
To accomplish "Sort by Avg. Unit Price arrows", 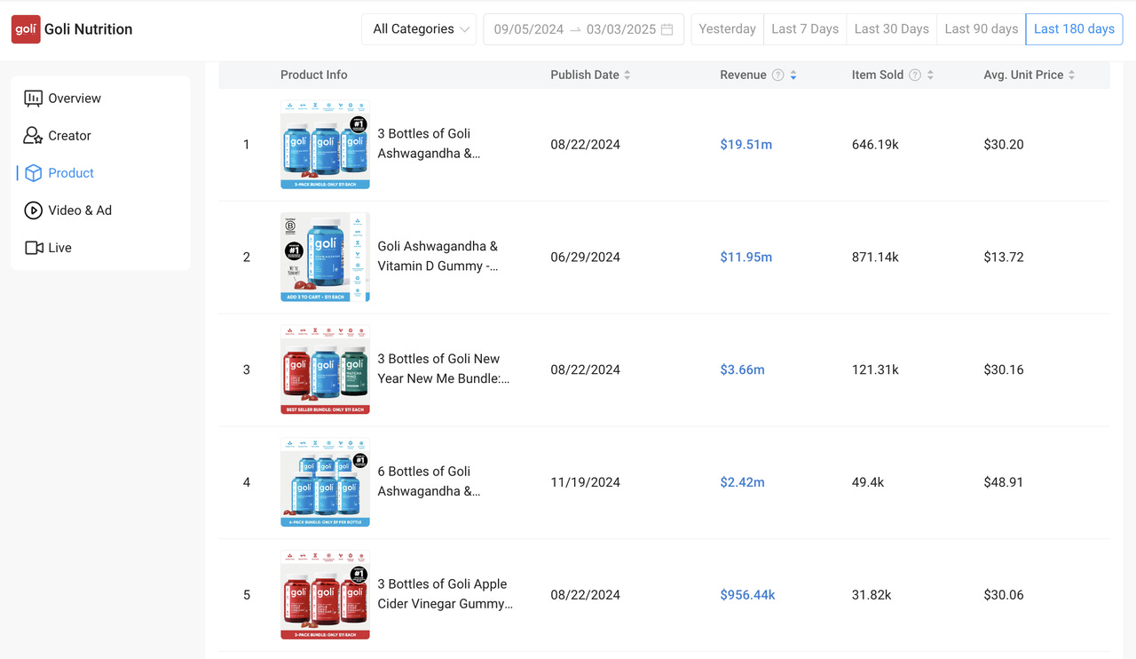I will [x=1072, y=75].
